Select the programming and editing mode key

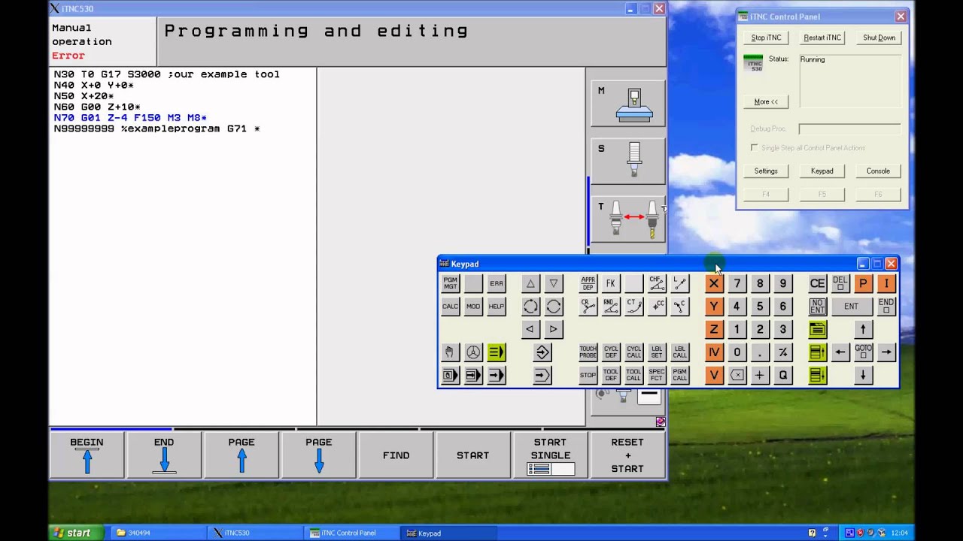point(542,352)
